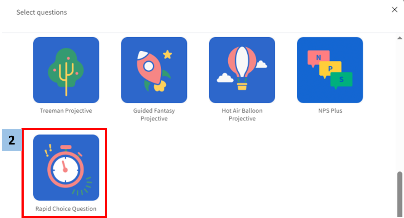
Task: Click the empty scrollbar track above thumb
Action: click(x=400, y=106)
